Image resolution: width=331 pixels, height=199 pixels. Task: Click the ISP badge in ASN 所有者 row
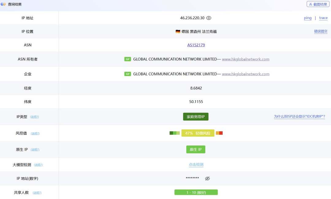tap(127, 59)
